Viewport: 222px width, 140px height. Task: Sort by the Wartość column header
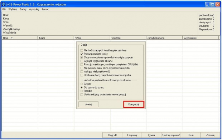click(x=128, y=38)
